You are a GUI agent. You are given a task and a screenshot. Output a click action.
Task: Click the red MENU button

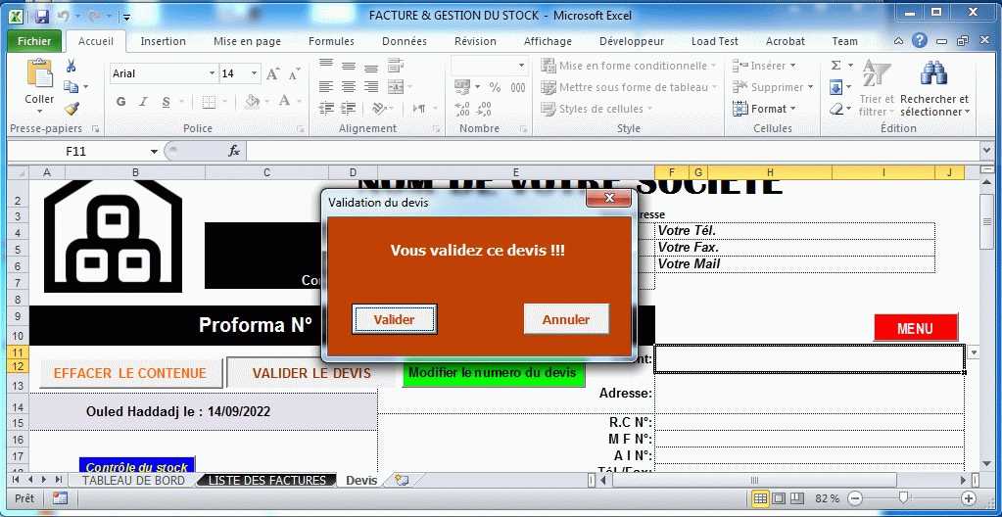coord(915,328)
